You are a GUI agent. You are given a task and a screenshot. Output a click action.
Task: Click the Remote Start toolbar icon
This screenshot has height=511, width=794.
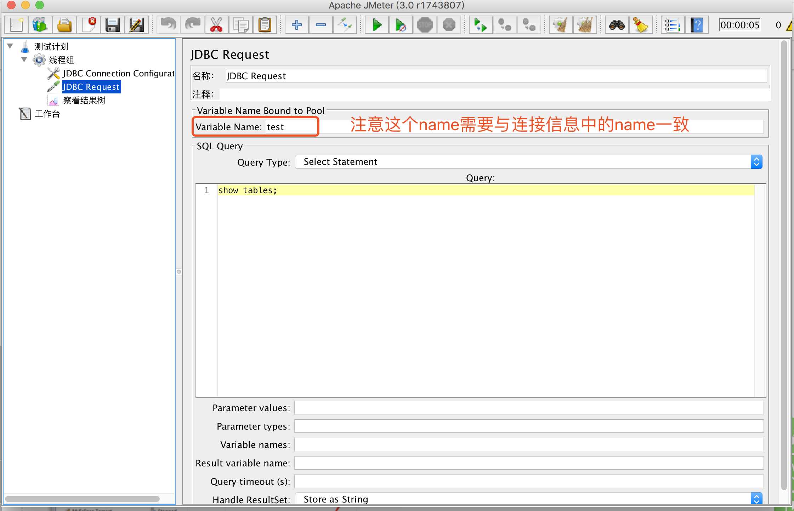coord(480,24)
